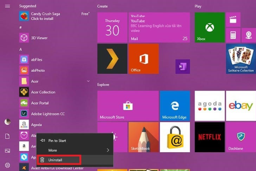Open the Thursday 30 calendar tile
The image size is (256, 171).
click(112, 27)
